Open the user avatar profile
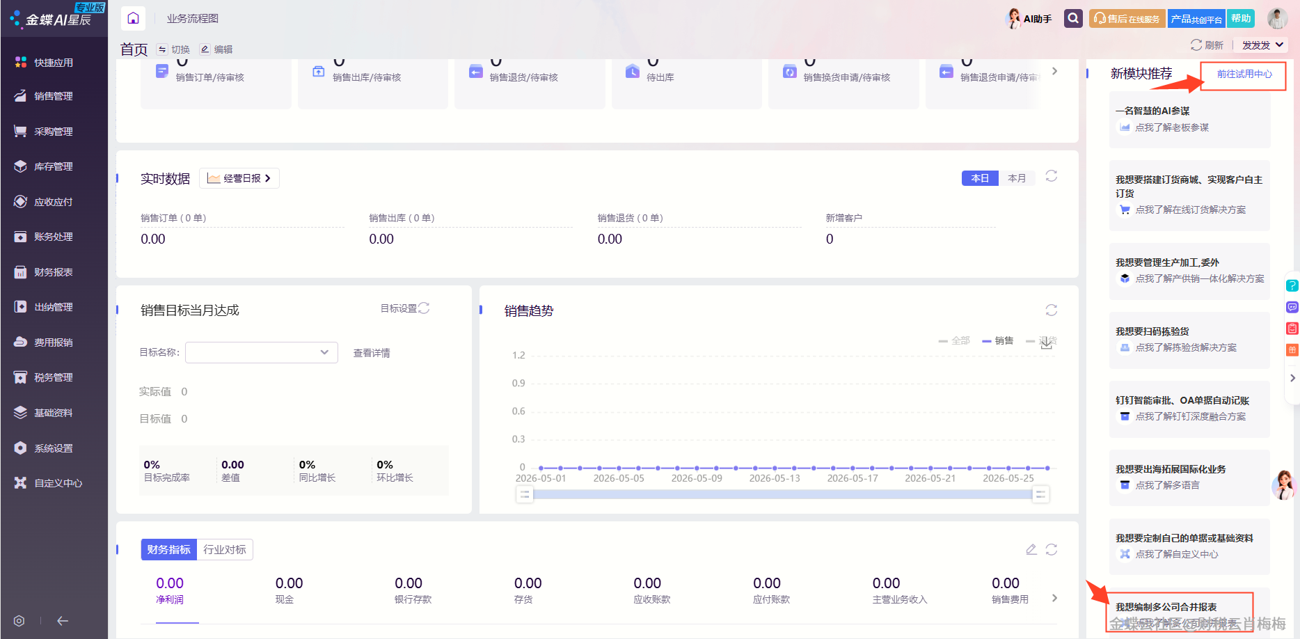Viewport: 1300px width, 639px height. click(1277, 18)
